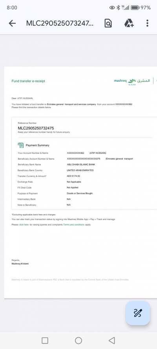Tap the Android back triangle button
Screen dimensions: 157x349
pos(111,340)
